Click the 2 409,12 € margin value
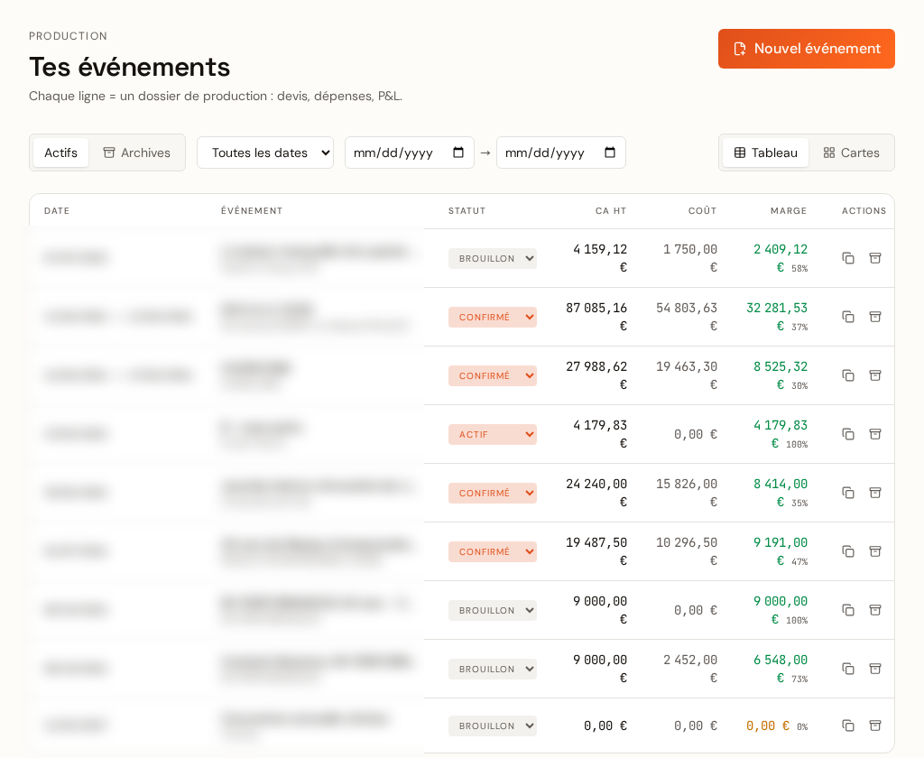924x758 pixels. 781,258
